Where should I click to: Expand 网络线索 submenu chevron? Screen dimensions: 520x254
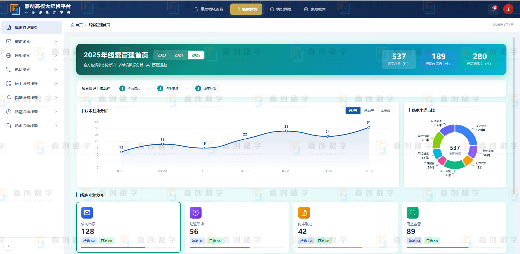[56, 55]
